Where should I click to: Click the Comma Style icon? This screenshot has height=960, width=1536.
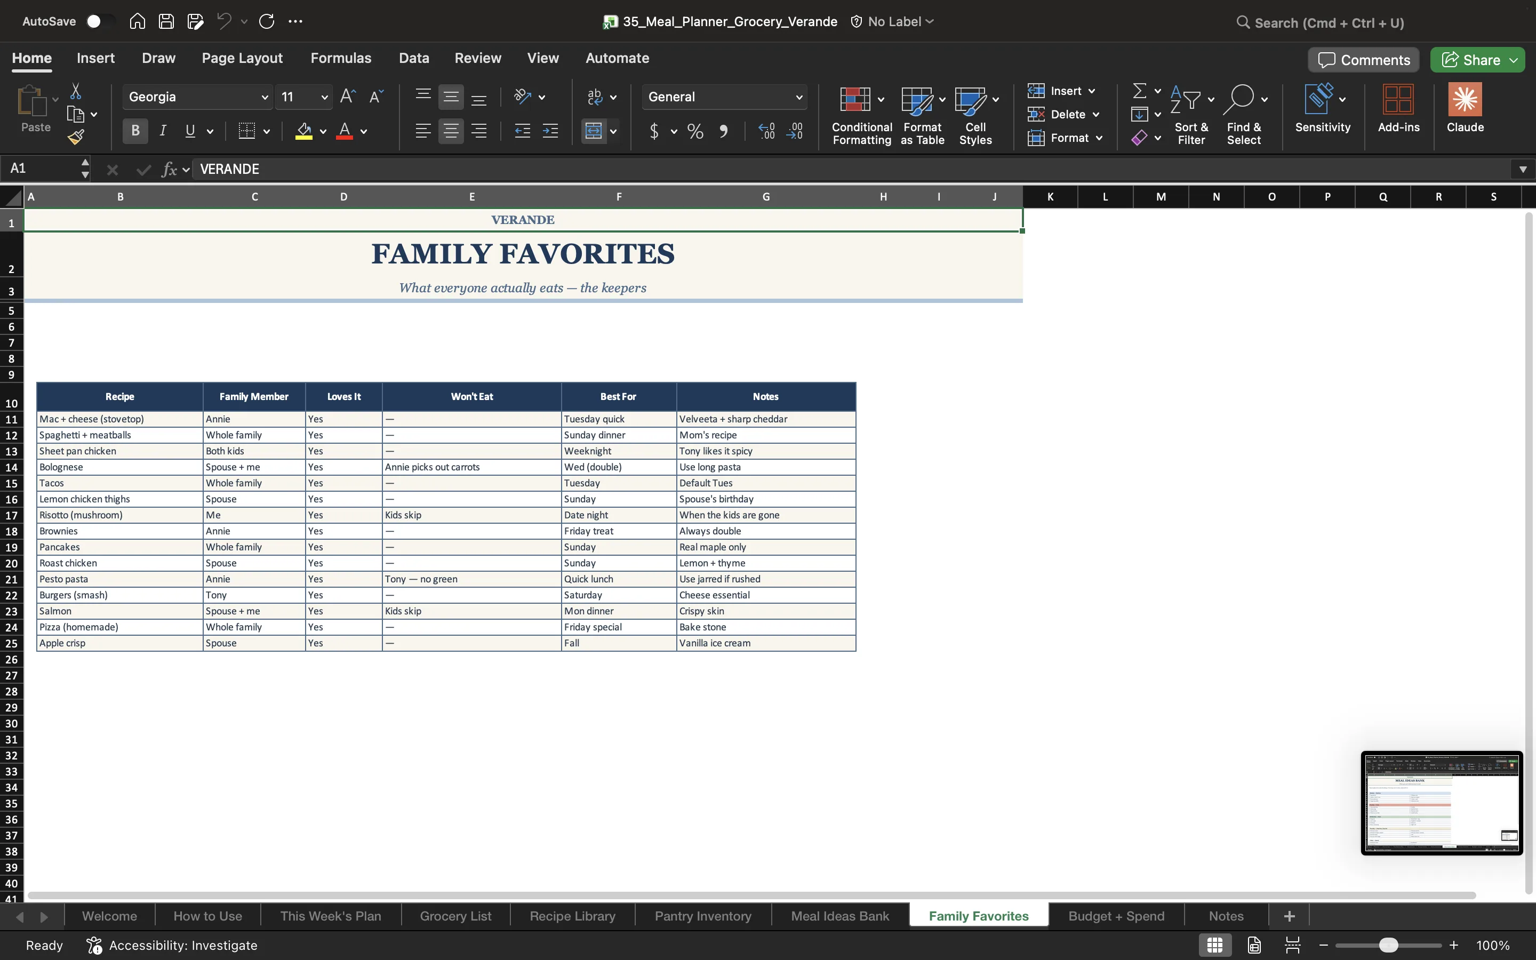[x=724, y=131]
